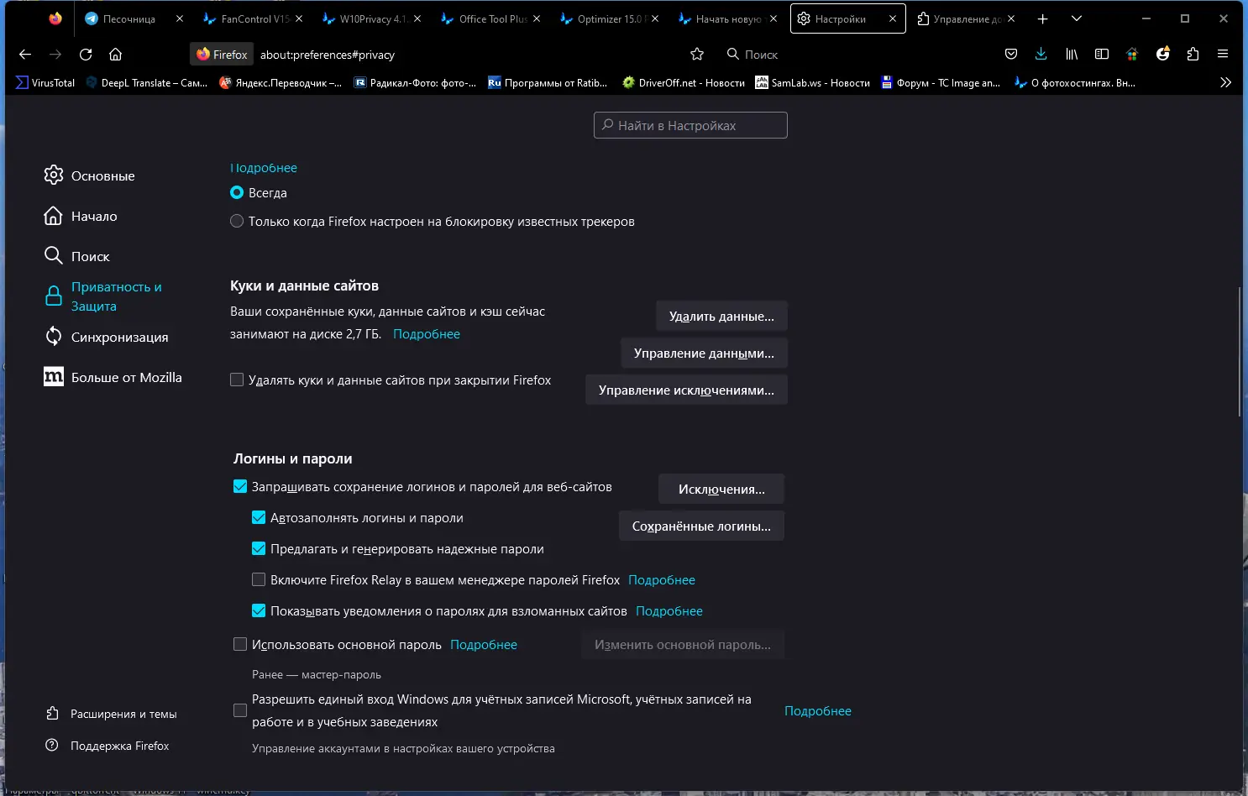Click the Firefox identity icon in address bar

(x=222, y=55)
